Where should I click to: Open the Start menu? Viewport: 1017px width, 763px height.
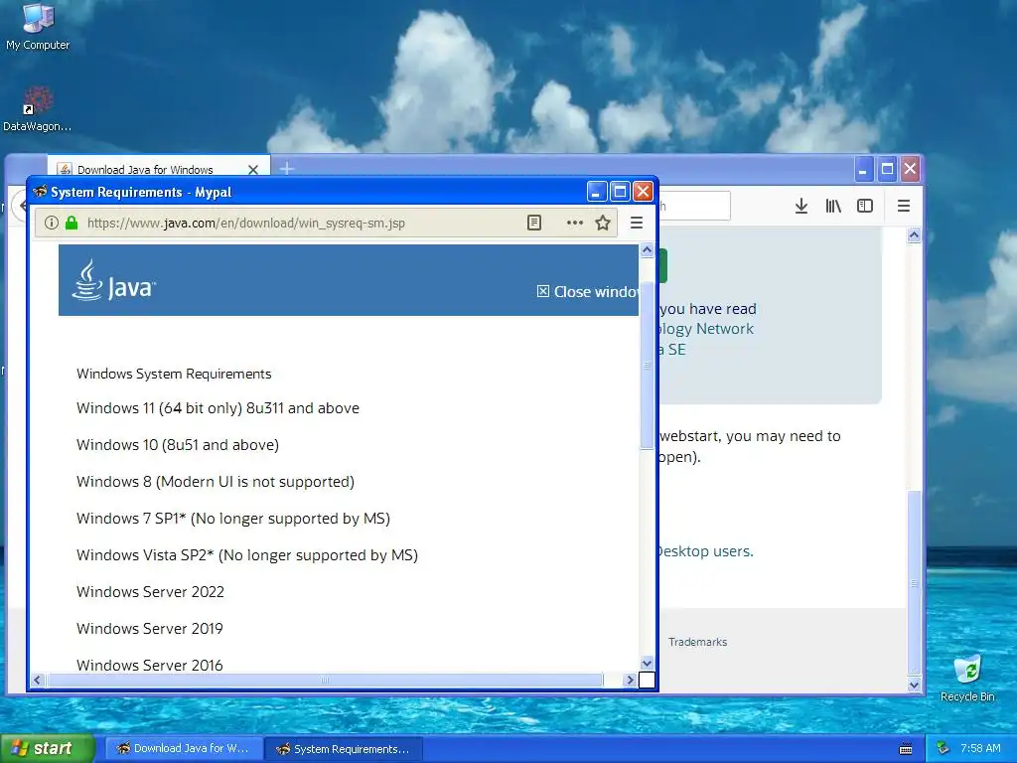pos(47,749)
